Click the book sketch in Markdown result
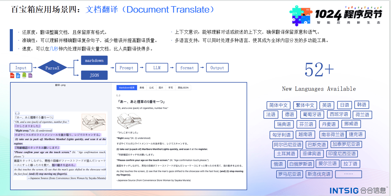This screenshot has height=196, width=391. 129,120
